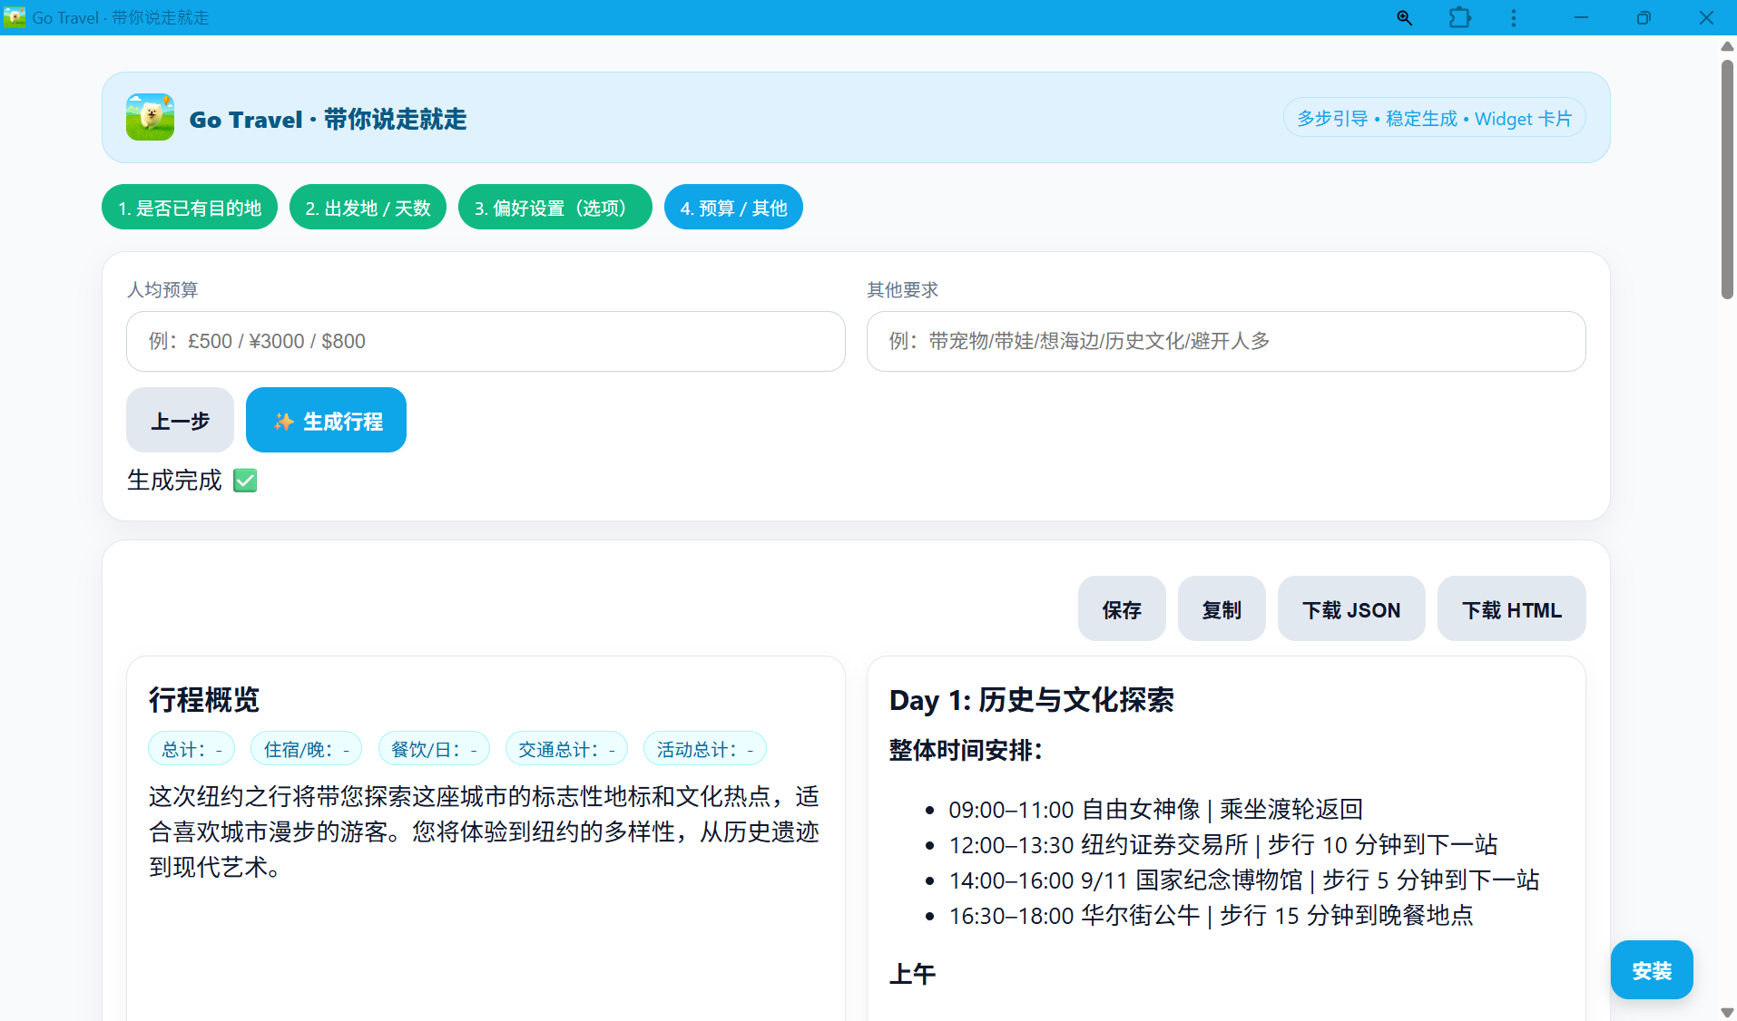Switch to step 3 偏好设置（选项）
This screenshot has height=1021, width=1737.
coord(554,208)
